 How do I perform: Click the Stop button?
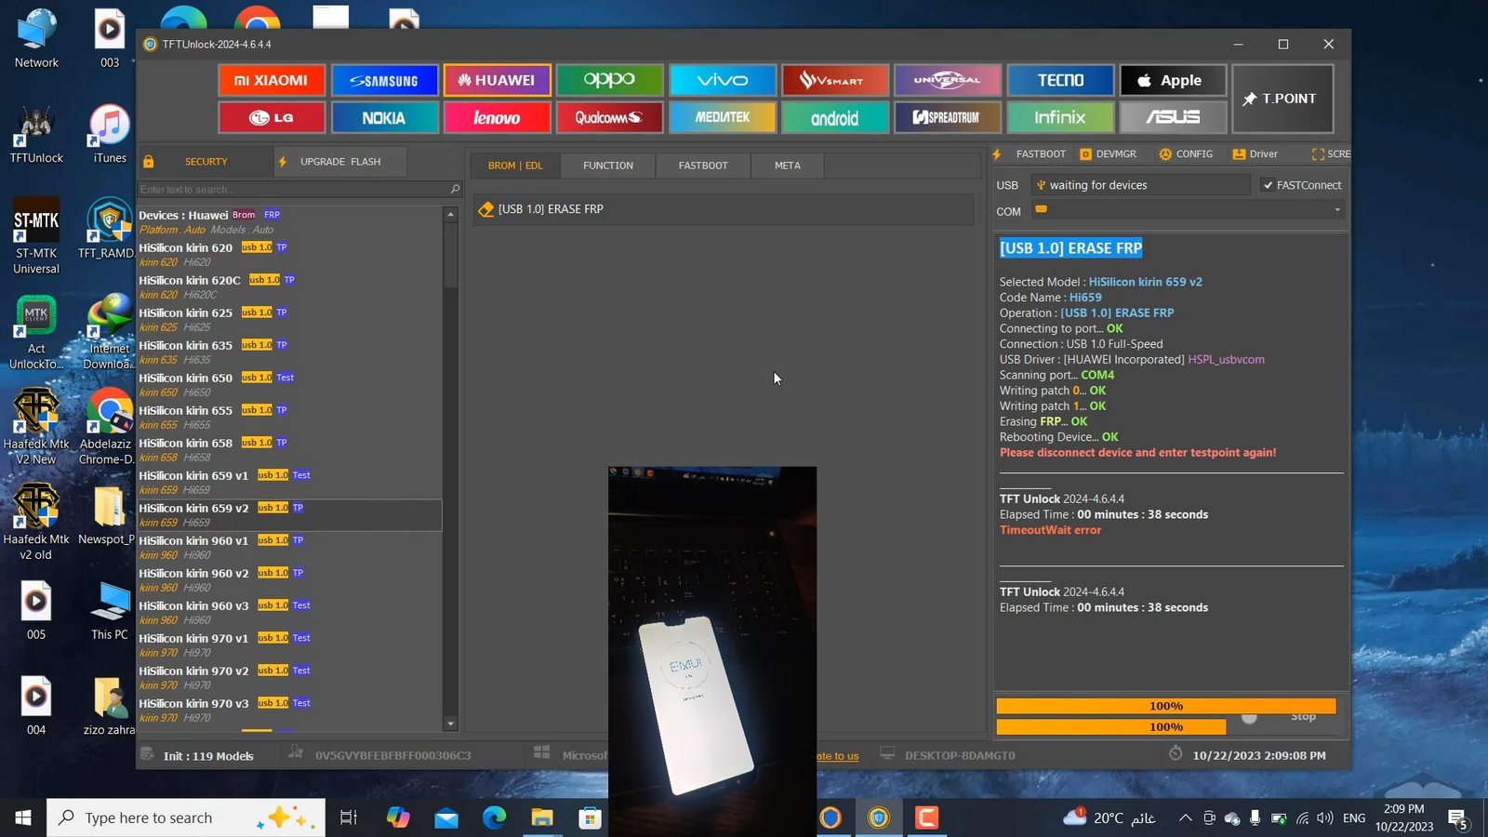pos(1303,716)
